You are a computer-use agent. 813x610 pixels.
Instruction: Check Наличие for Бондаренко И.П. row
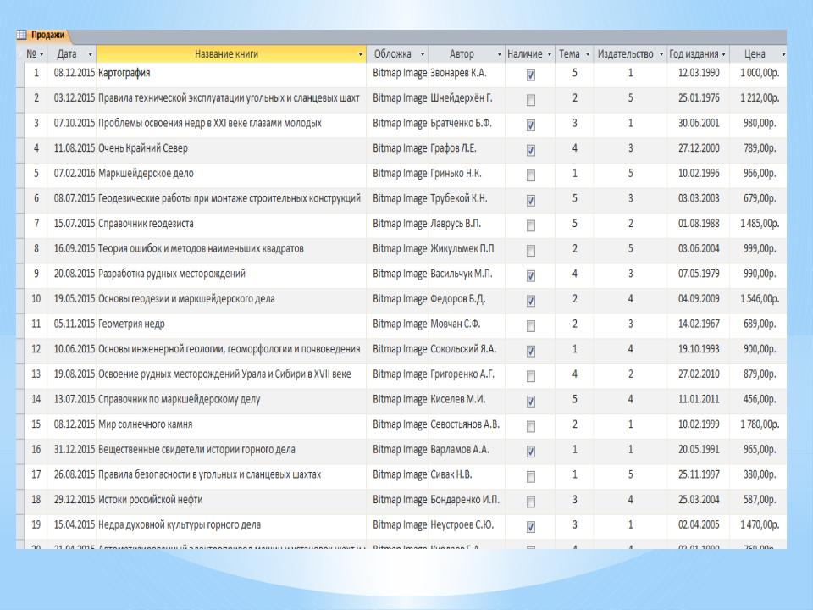[x=530, y=502]
